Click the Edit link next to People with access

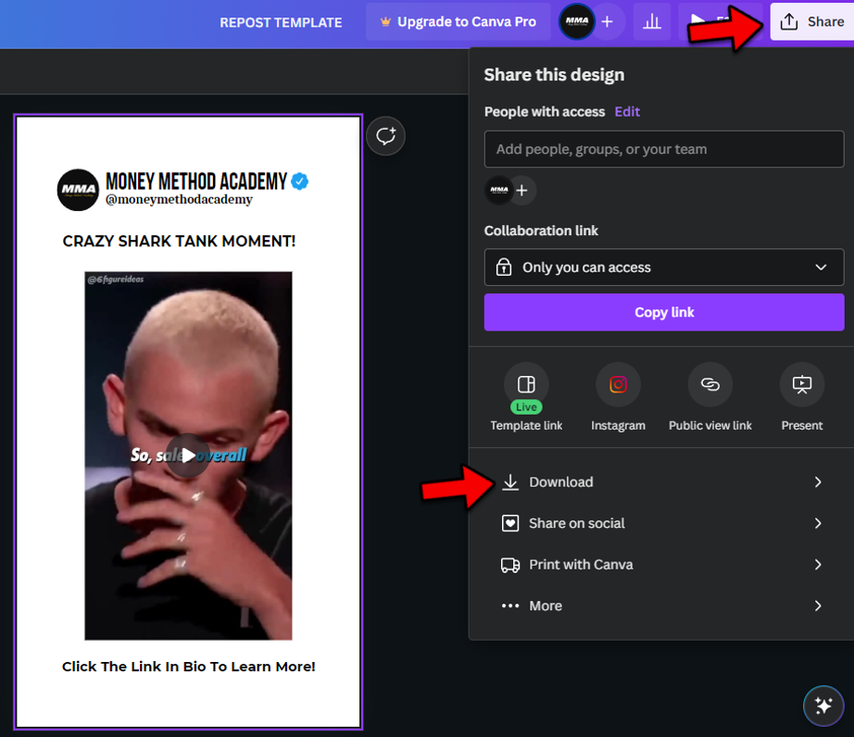627,112
